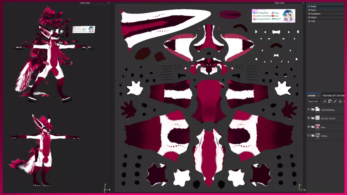Image resolution: width=347 pixels, height=195 pixels.
Task: Select the Eyes texture set
Action: click(326, 10)
